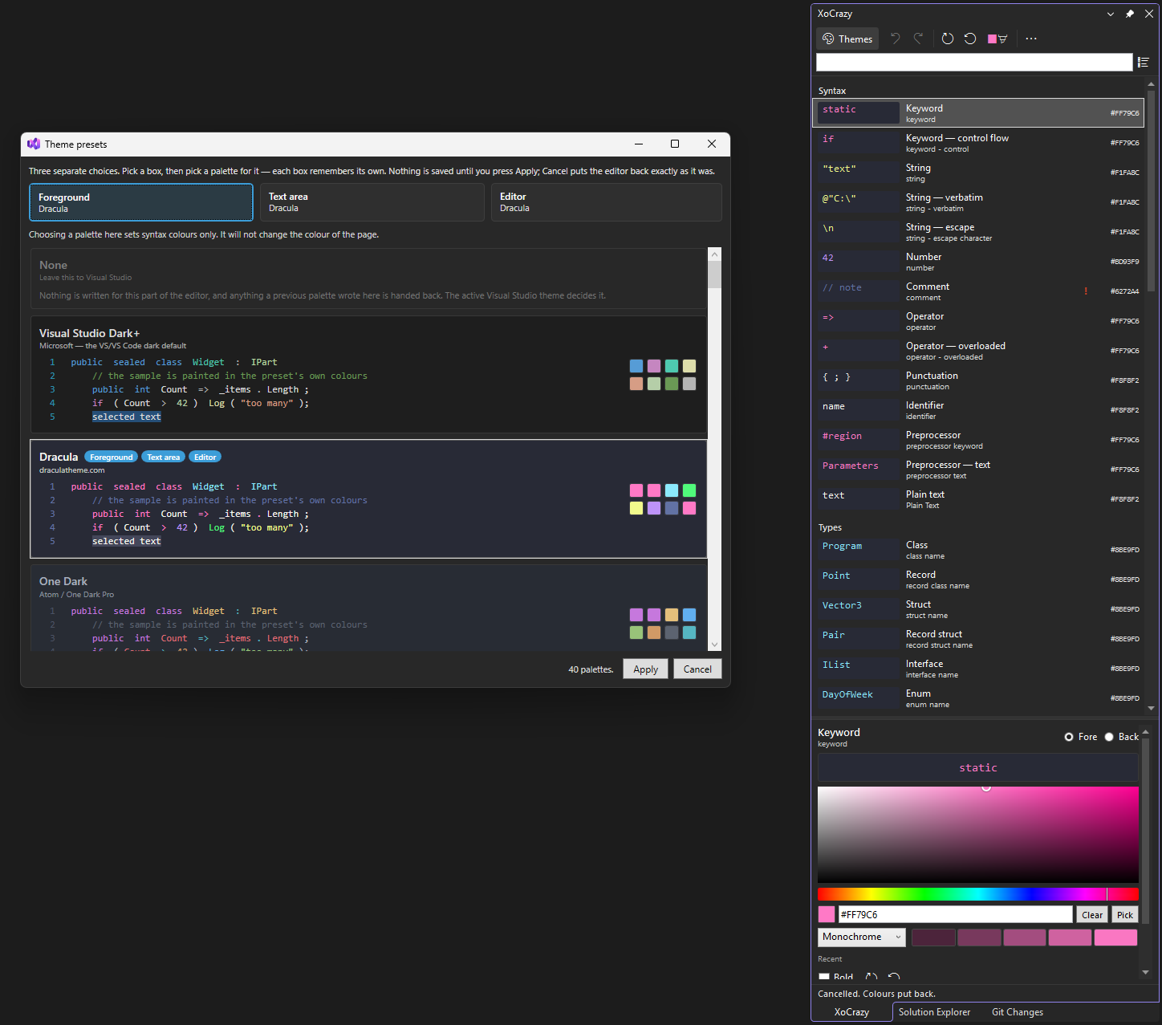Click inside the saturation and brightness colour field
Screen dimensions: 1162x1025
coord(978,835)
